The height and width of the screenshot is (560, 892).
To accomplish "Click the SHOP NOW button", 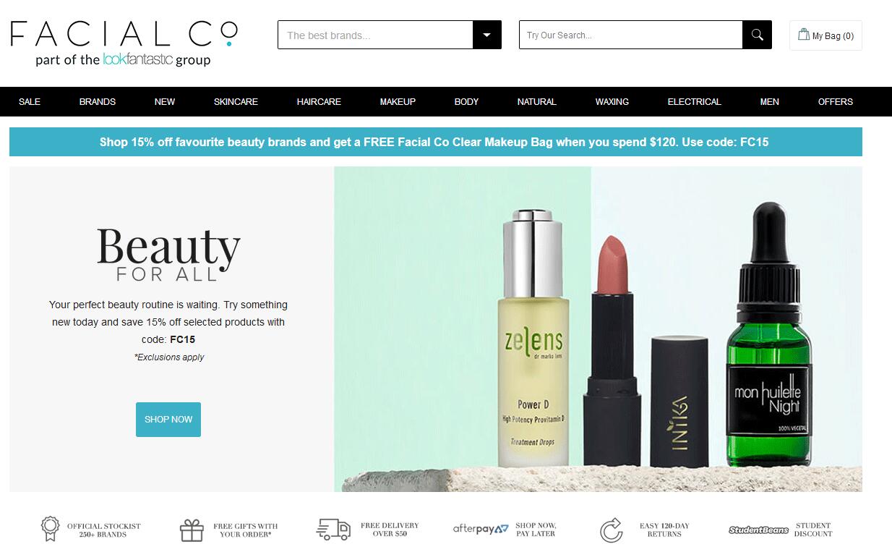I will [x=168, y=420].
